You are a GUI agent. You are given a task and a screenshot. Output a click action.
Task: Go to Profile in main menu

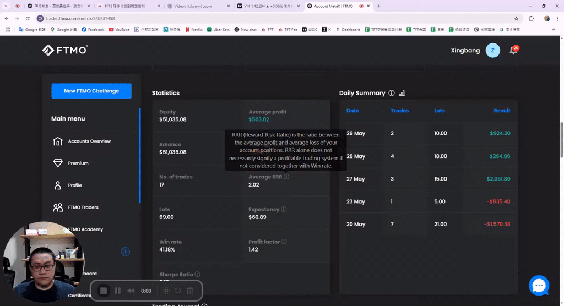click(75, 185)
